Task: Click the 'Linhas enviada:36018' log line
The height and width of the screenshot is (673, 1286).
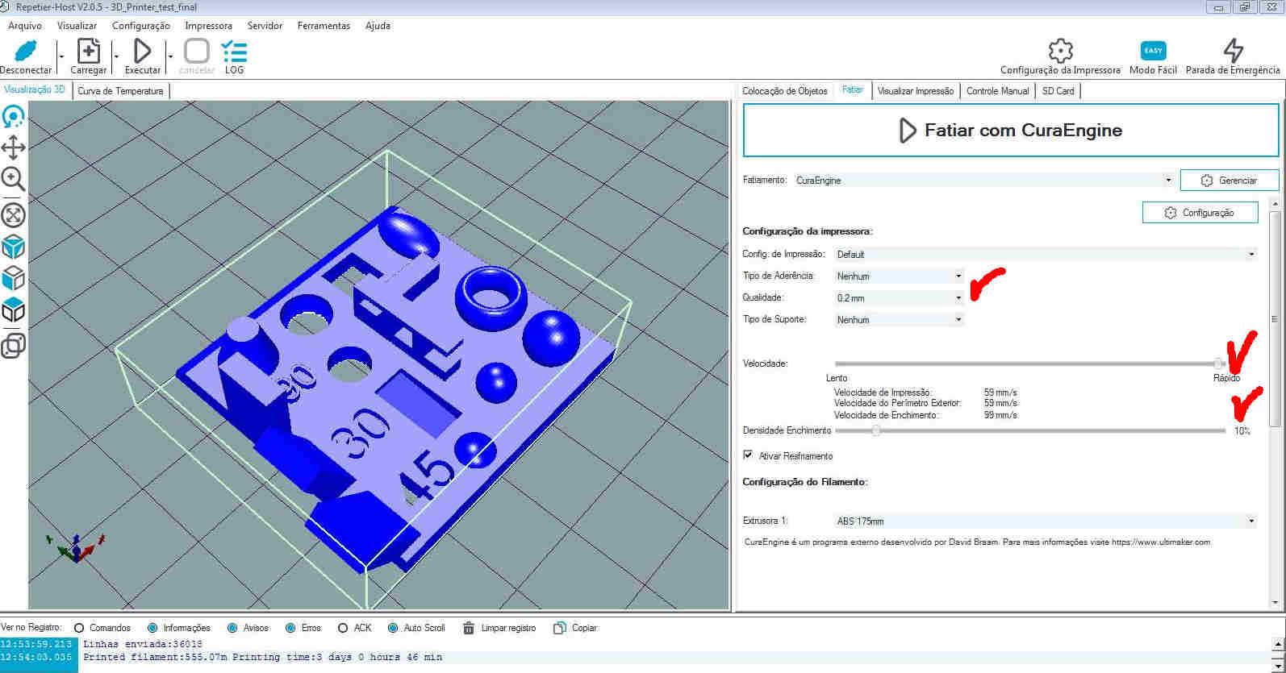Action: click(143, 644)
